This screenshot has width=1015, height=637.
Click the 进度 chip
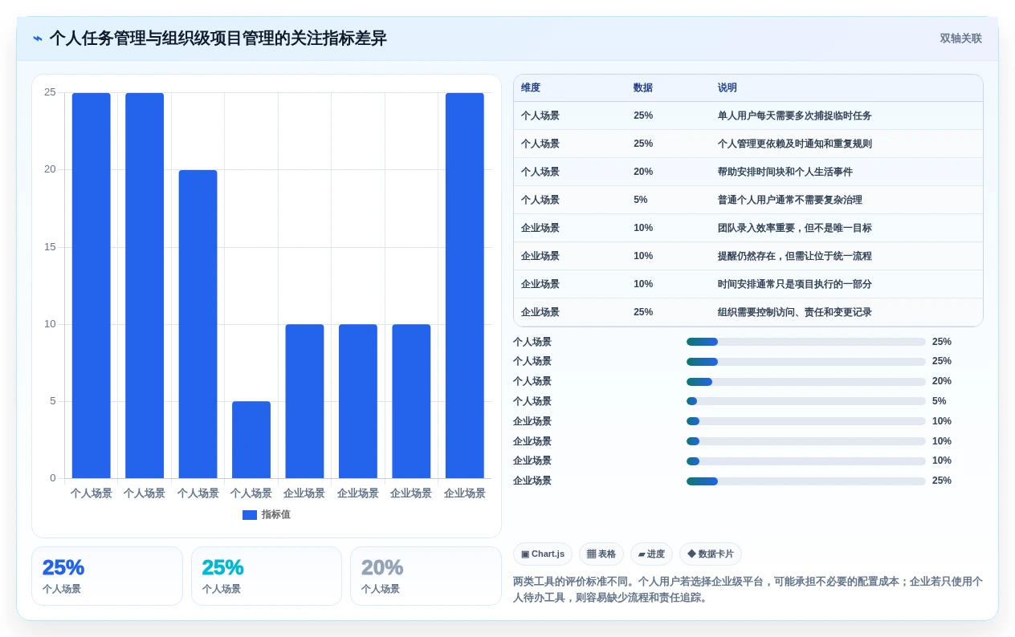(x=651, y=554)
